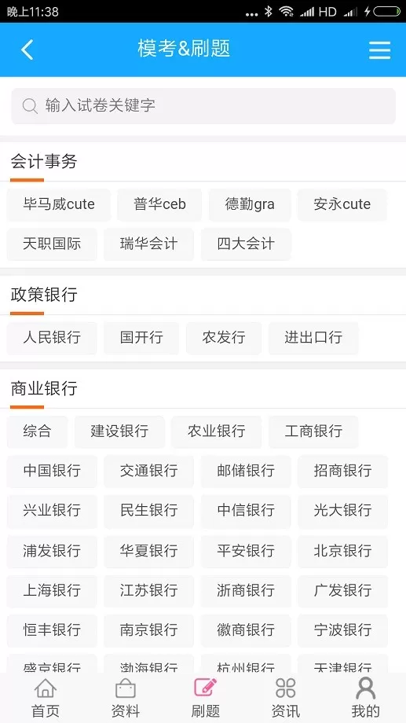
Task: Open the 我的 profile icon tab
Action: pos(365,688)
